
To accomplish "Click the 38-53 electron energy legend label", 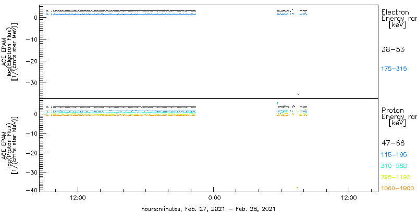I will click(393, 49).
